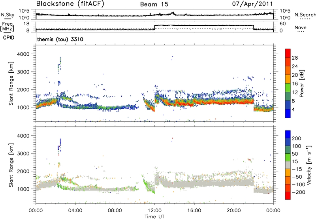316x219 pixels.
Task: Click the noise peak near 14:00 UT
Action: [x=173, y=13]
